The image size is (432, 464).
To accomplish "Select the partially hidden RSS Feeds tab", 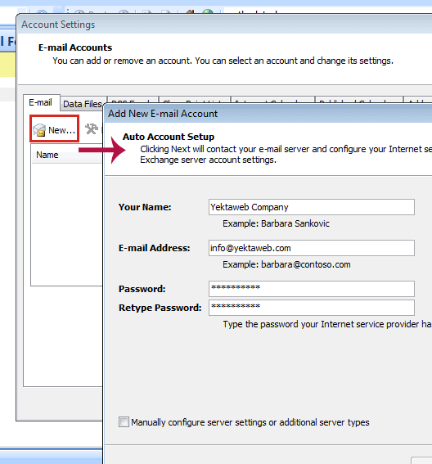I will point(133,100).
